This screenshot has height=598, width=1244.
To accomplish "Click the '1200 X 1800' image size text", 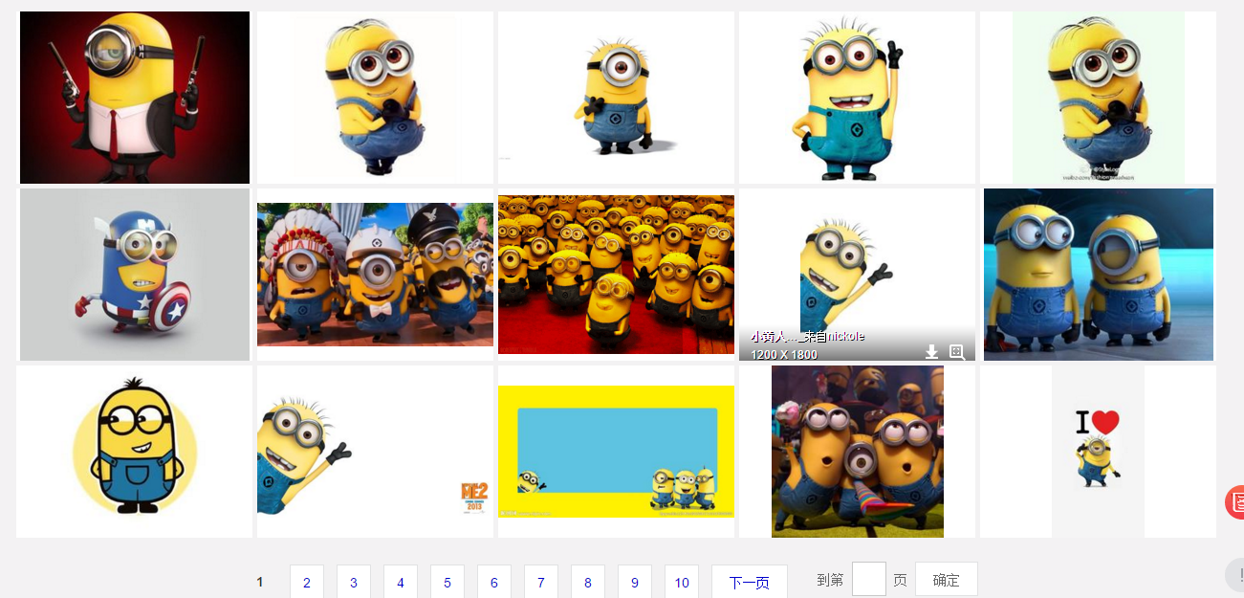I will pyautogui.click(x=784, y=354).
